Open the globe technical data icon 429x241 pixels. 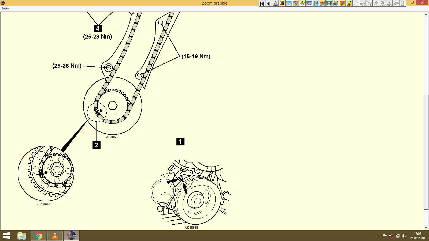(x=295, y=3)
